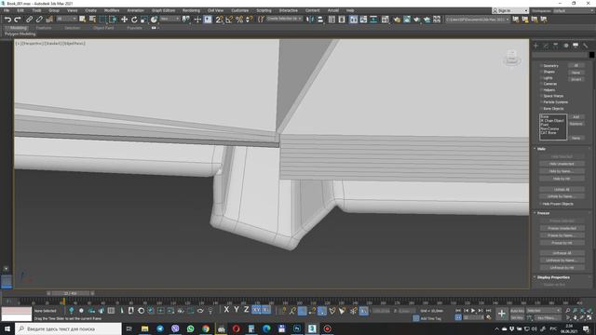This screenshot has height=335, width=596.
Task: Switch to Object Paint ribbon tab
Action: 103,28
